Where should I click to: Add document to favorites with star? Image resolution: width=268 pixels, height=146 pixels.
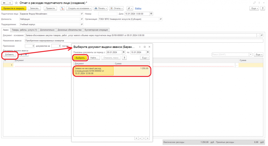coord(16,3)
